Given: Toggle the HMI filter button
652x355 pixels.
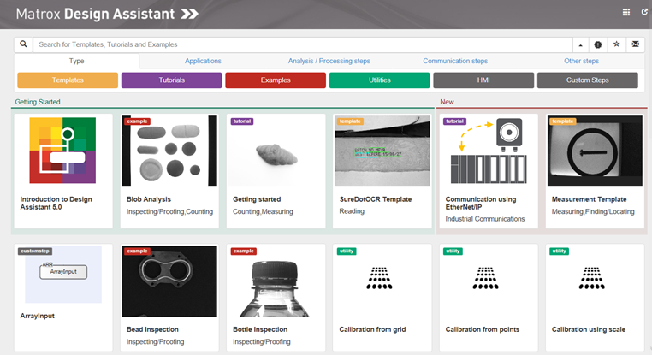Looking at the screenshot, I should [483, 80].
